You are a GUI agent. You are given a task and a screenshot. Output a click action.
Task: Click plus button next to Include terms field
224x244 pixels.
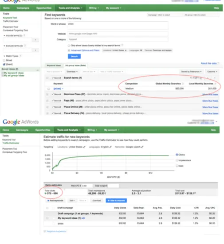35,40
